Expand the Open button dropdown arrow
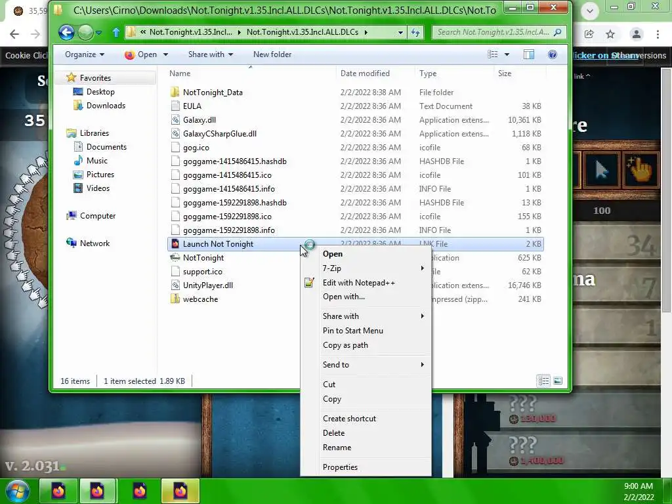672x504 pixels. pyautogui.click(x=165, y=54)
